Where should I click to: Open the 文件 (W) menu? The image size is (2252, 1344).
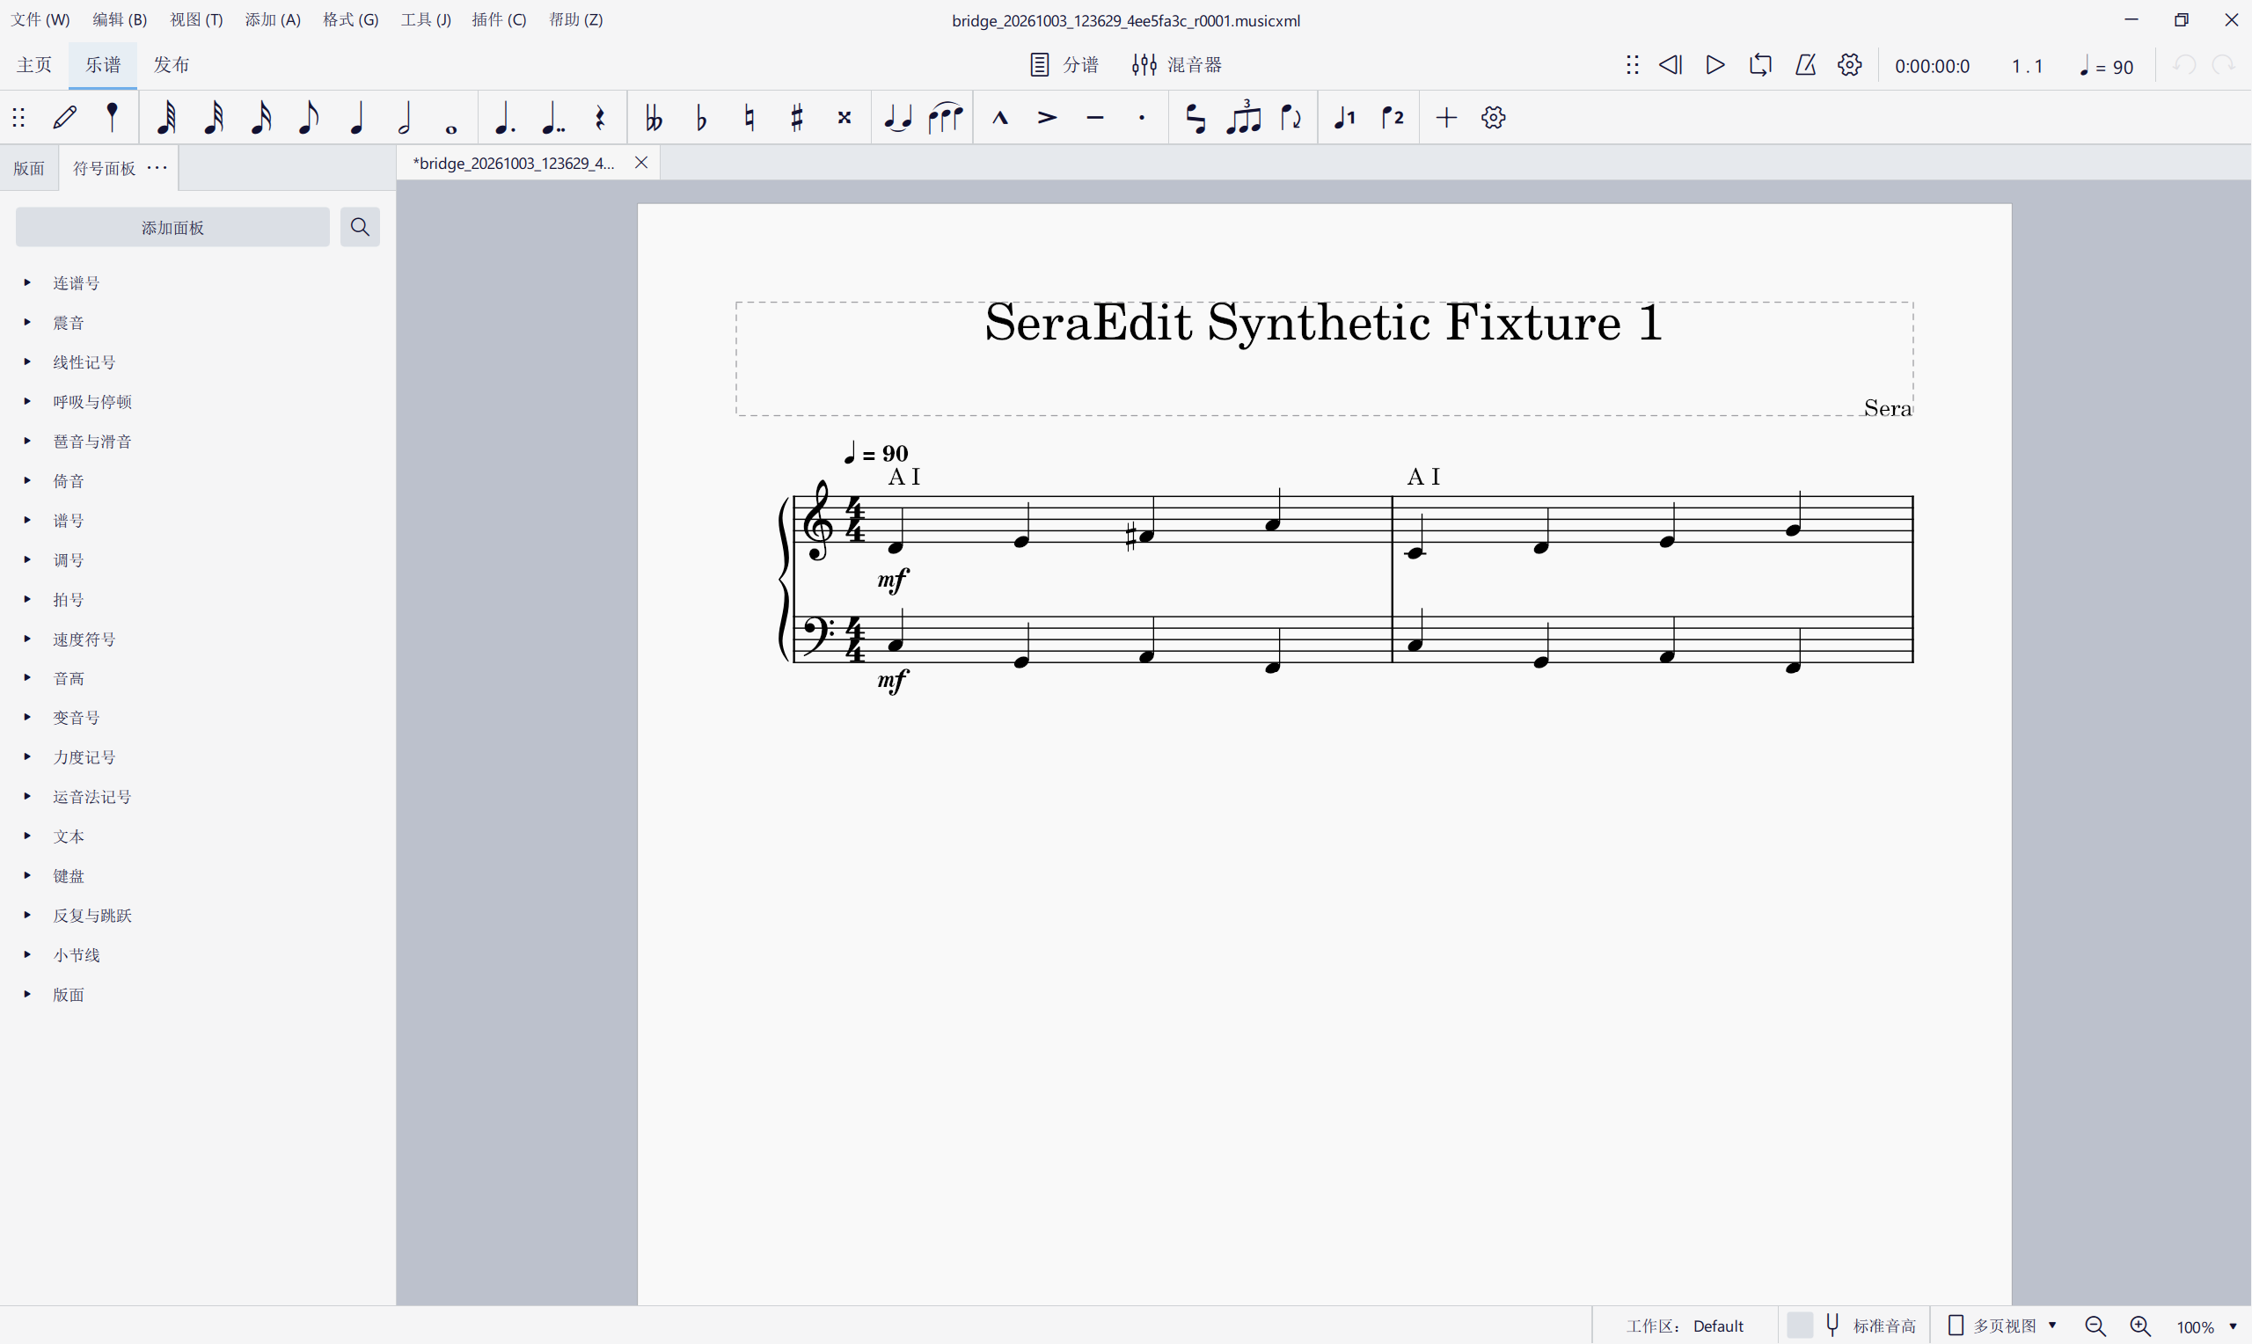(x=40, y=20)
